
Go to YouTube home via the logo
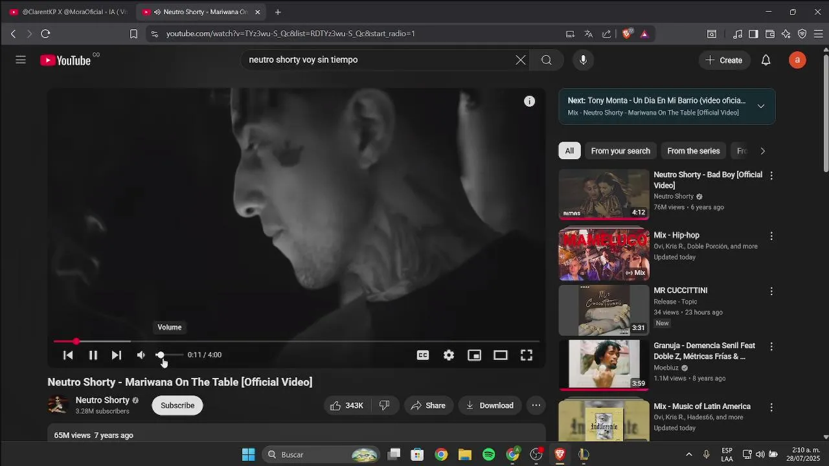[65, 60]
